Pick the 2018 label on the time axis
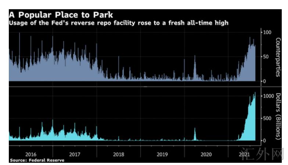Viewport: 288px width, 165px height. [x=118, y=154]
